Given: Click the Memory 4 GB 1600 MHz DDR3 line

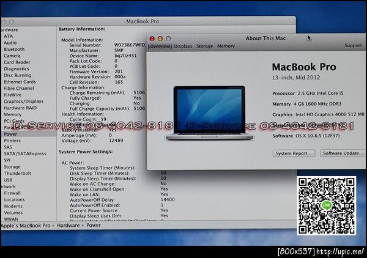Looking at the screenshot, I should 307,104.
